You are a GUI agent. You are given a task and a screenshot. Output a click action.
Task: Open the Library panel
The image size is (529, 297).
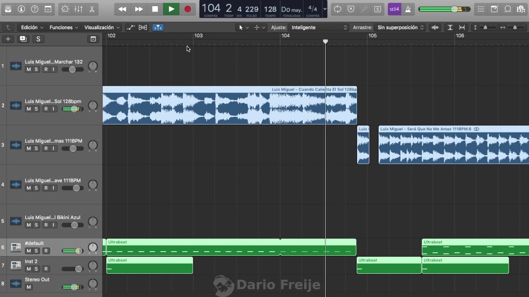pos(8,9)
